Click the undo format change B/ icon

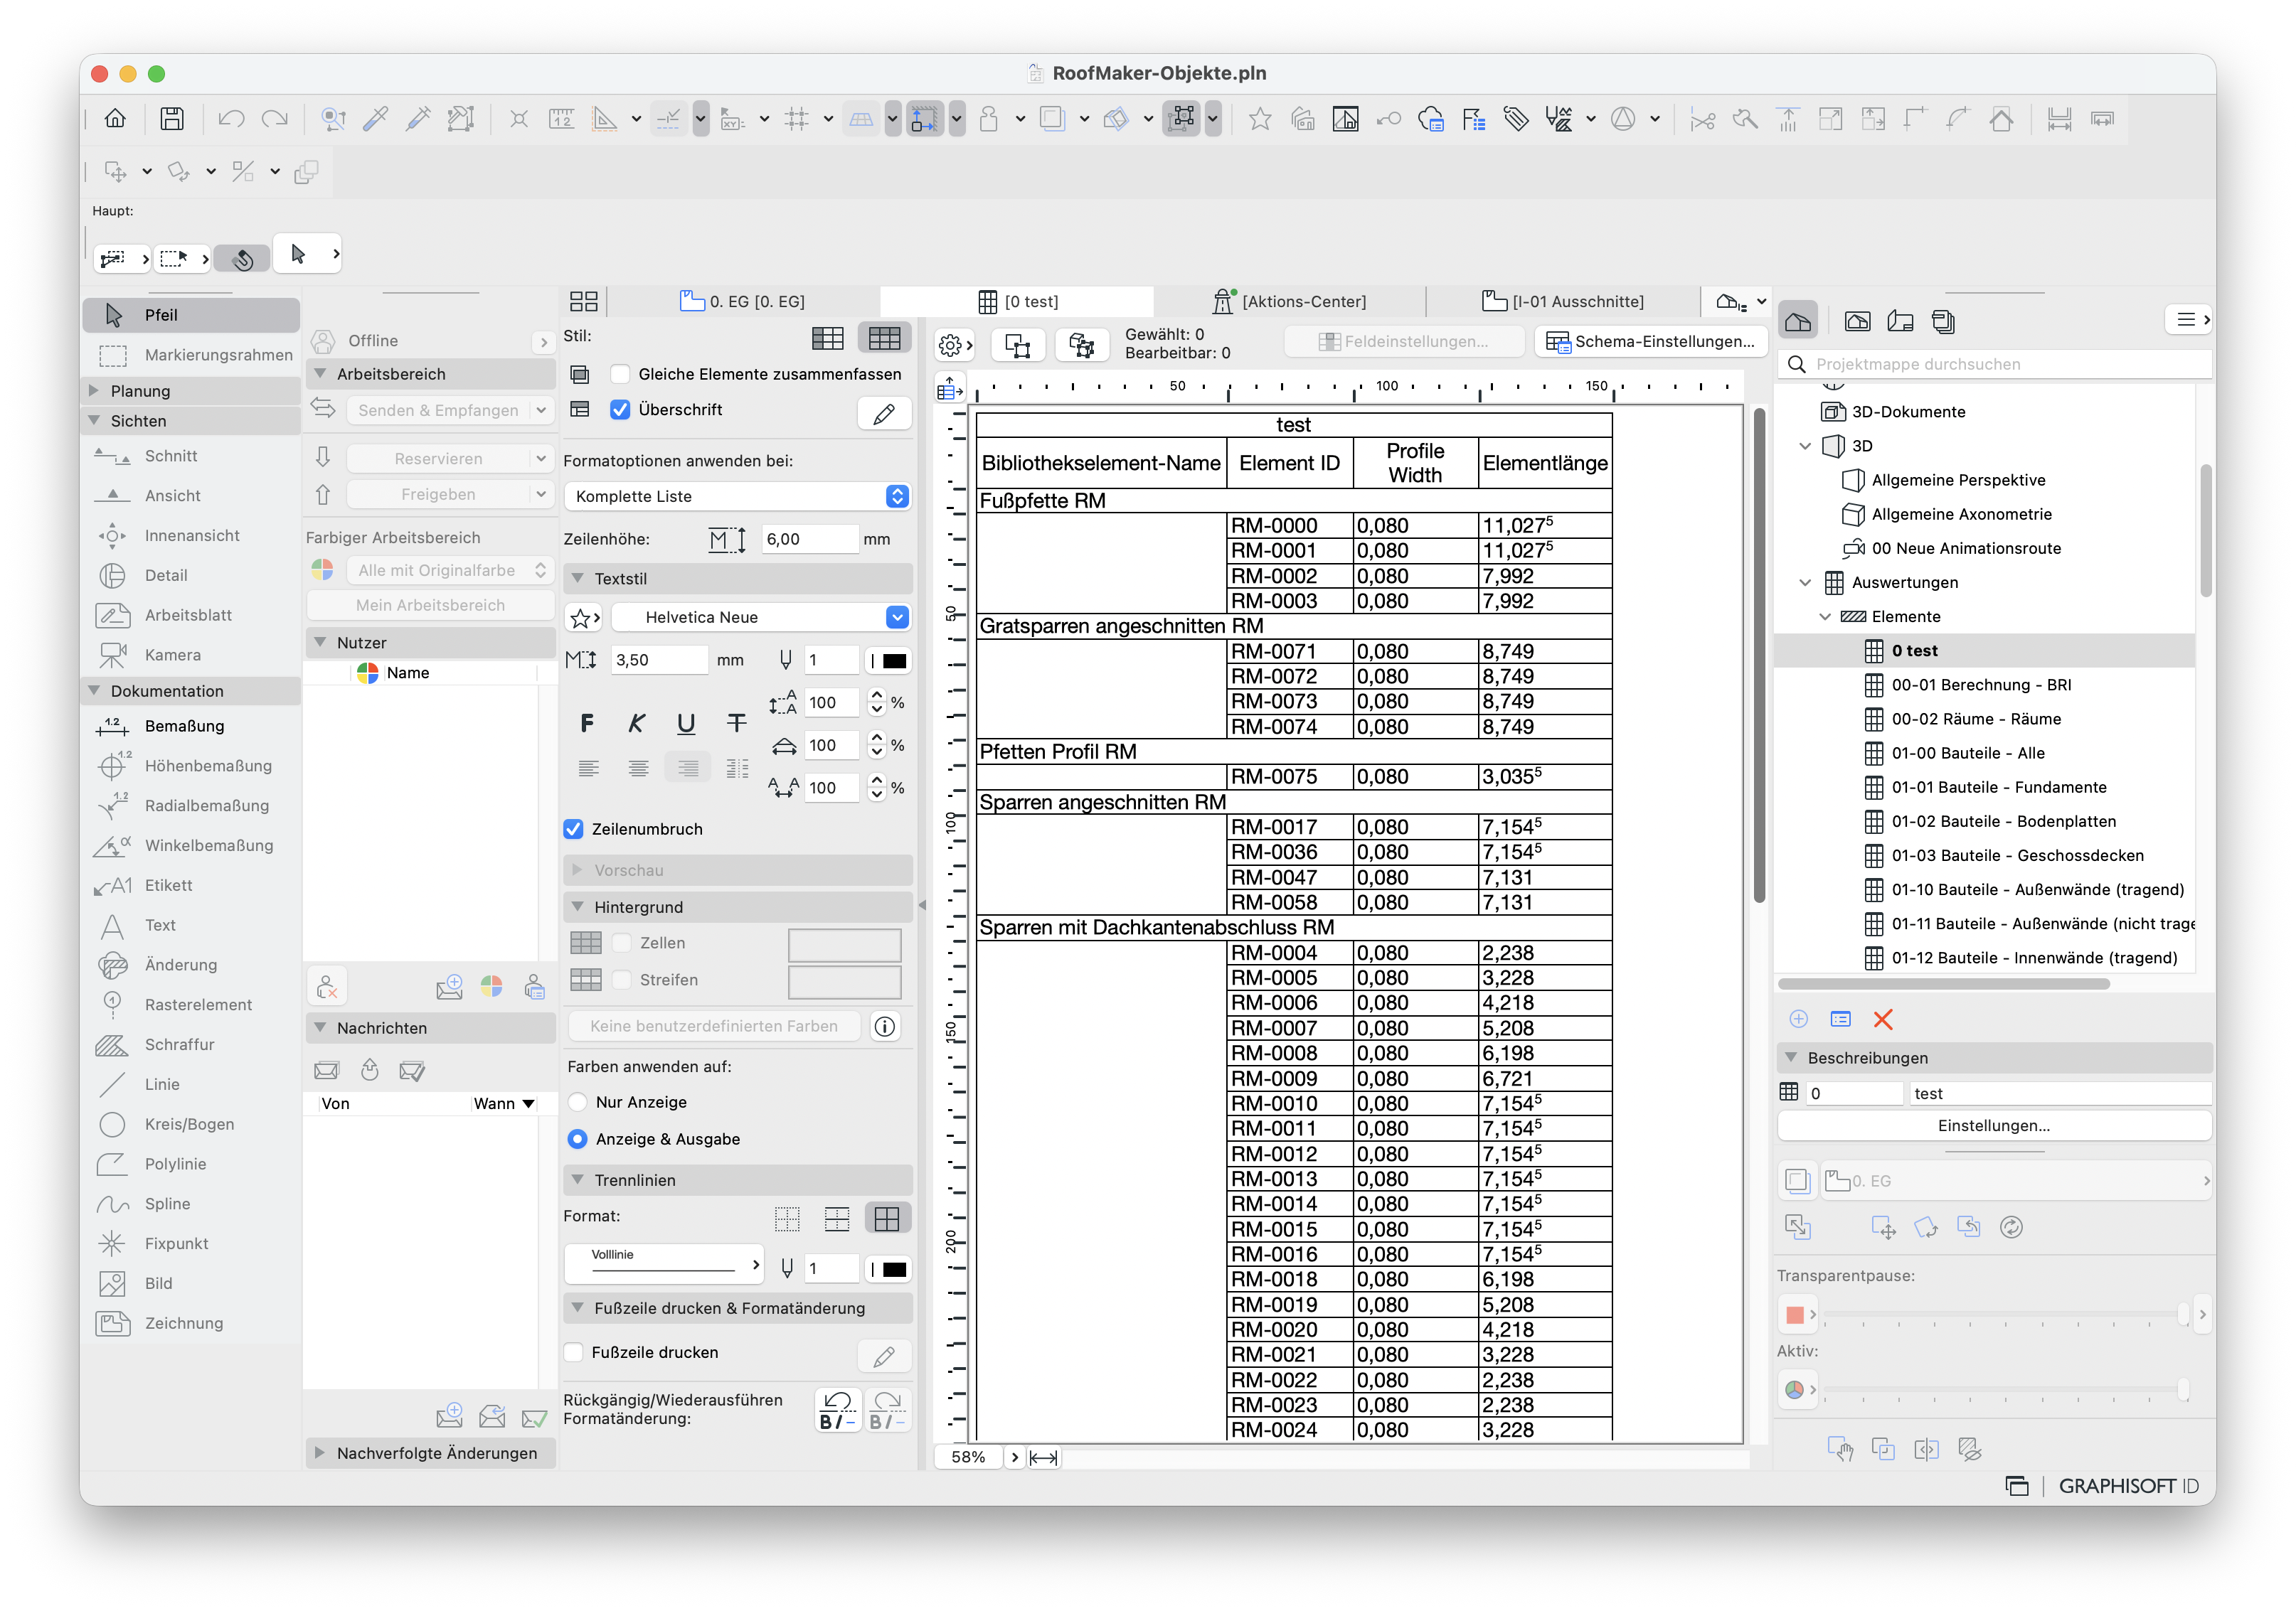coord(838,1410)
